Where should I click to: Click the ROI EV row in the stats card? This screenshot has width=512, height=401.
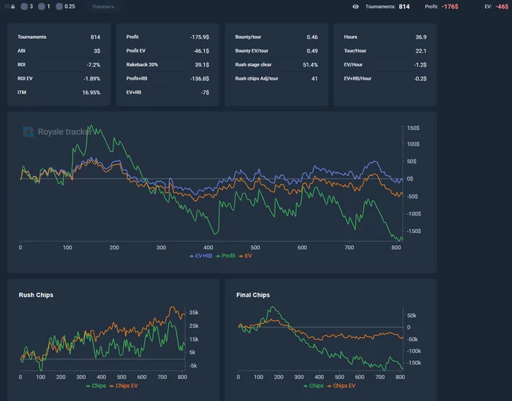click(59, 79)
